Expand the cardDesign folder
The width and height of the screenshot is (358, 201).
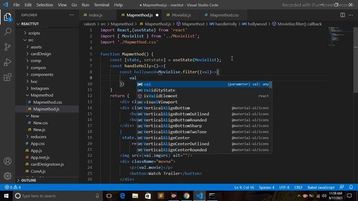(41, 54)
